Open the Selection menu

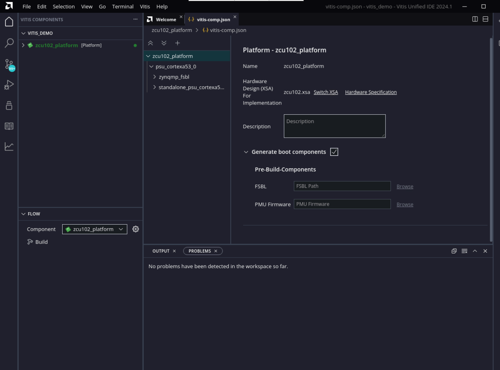[64, 7]
